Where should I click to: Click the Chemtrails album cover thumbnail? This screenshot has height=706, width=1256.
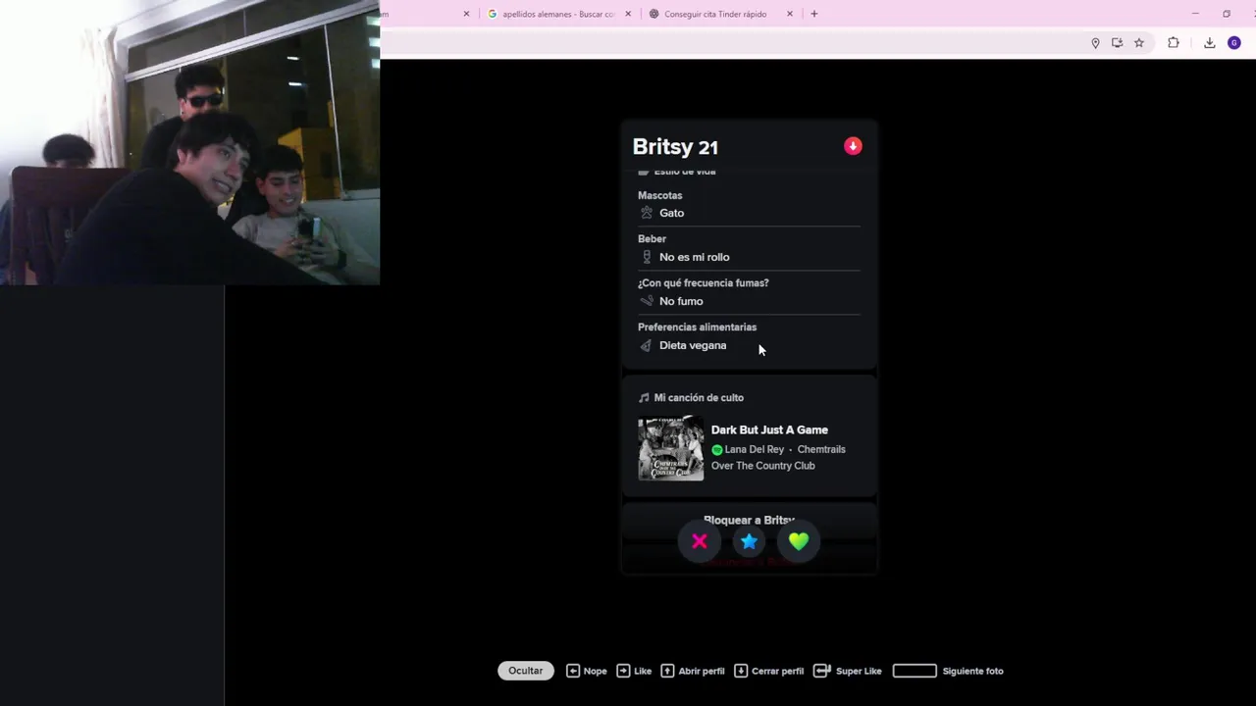(x=671, y=448)
